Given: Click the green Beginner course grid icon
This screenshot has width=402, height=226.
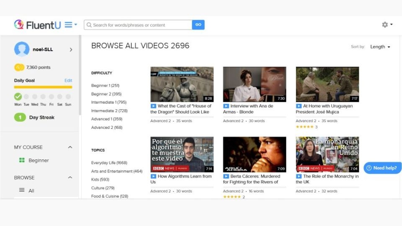Looking at the screenshot, I should click(22, 160).
